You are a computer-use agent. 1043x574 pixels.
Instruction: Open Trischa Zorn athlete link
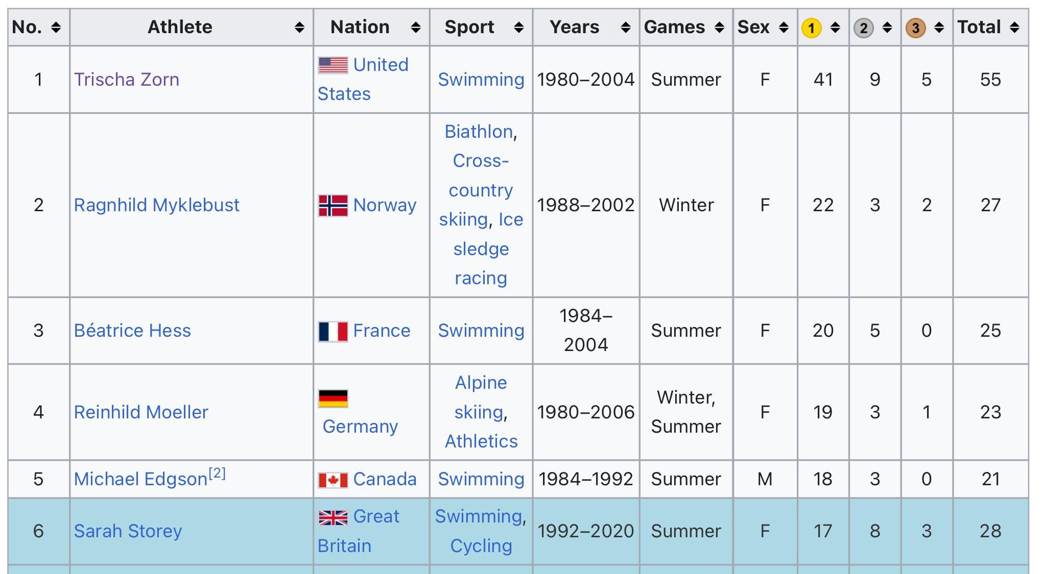pos(127,80)
